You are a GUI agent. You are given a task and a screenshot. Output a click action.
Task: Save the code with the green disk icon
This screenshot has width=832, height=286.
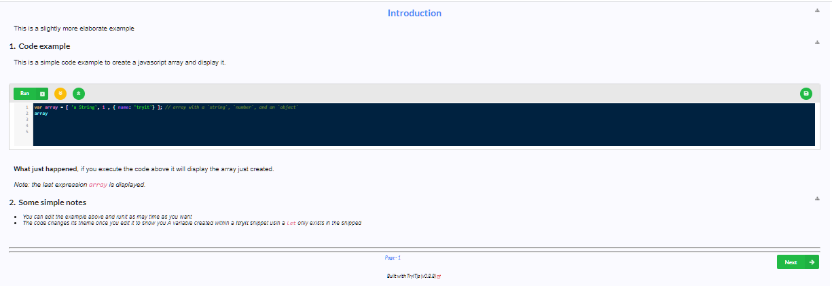point(806,94)
